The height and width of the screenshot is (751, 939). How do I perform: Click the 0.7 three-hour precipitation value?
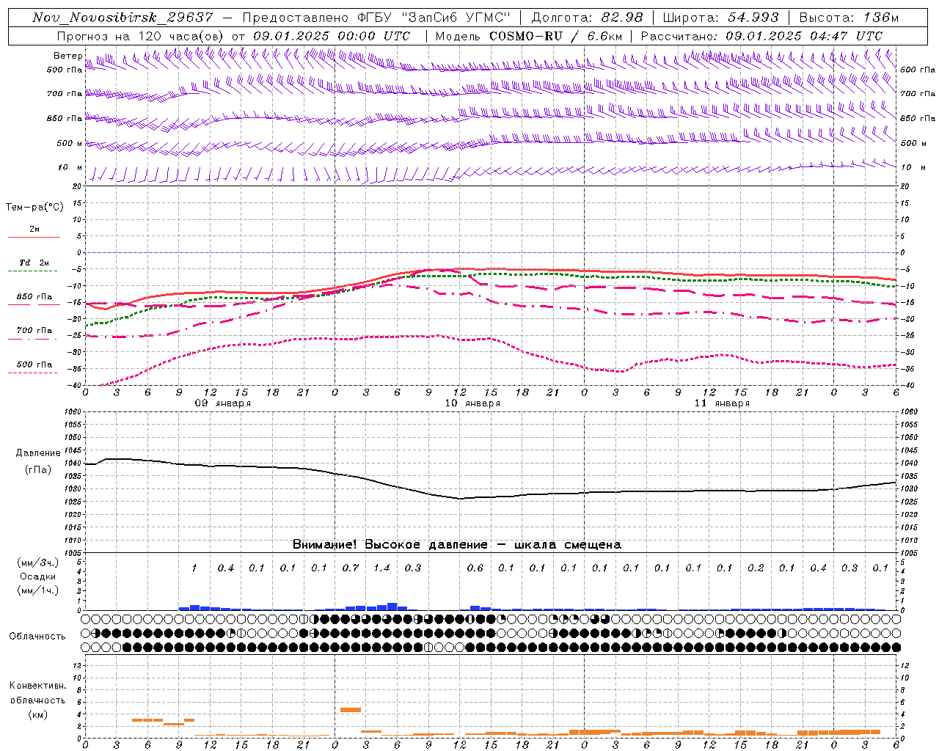351,568
